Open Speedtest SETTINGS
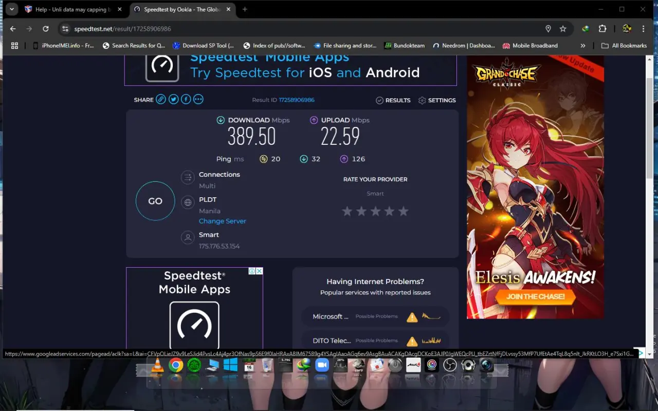Image resolution: width=658 pixels, height=411 pixels. tap(437, 100)
